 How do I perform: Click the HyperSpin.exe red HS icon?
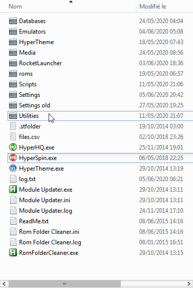point(13,158)
